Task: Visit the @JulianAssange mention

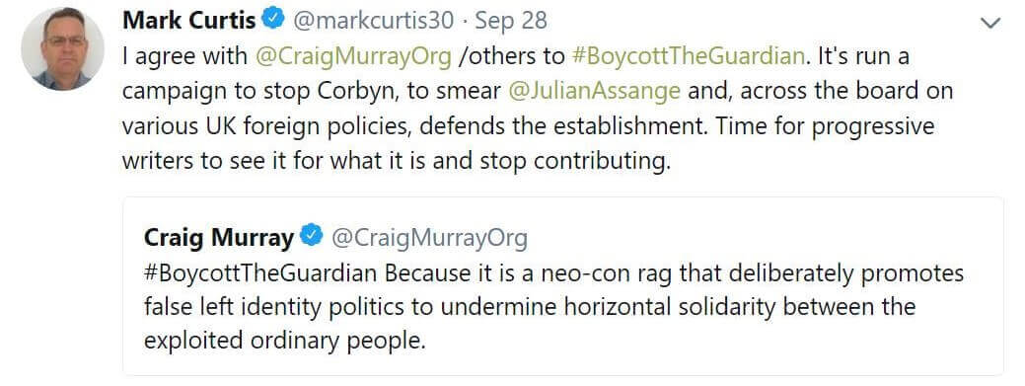Action: coord(594,91)
